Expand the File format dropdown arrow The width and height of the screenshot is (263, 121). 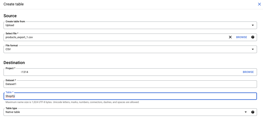click(x=253, y=49)
